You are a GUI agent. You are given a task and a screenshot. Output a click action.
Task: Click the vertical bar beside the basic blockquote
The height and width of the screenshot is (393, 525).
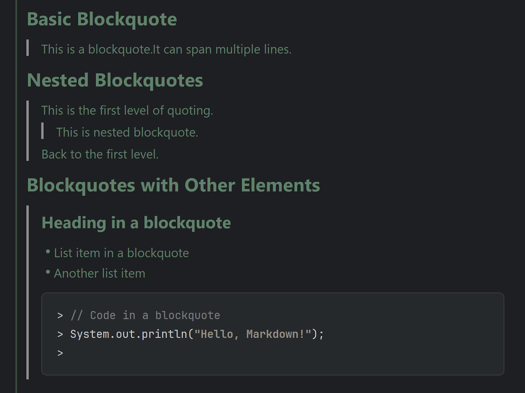28,48
